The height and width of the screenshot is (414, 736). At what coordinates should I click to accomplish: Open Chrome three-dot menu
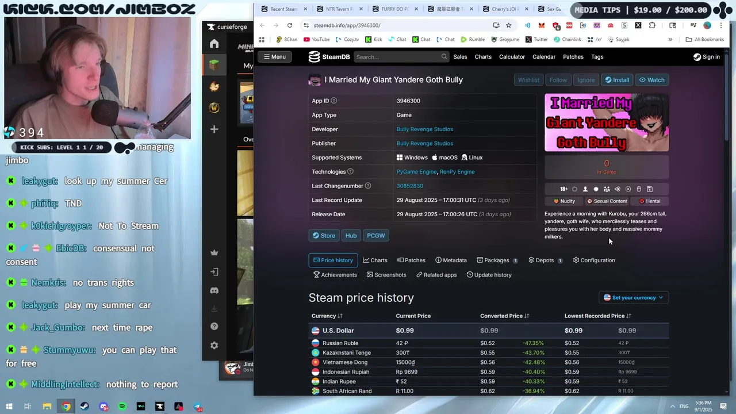pyautogui.click(x=721, y=25)
